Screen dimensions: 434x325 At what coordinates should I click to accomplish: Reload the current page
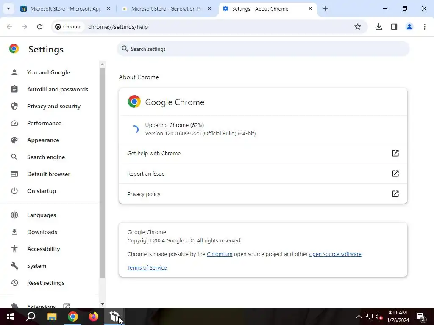tap(40, 27)
